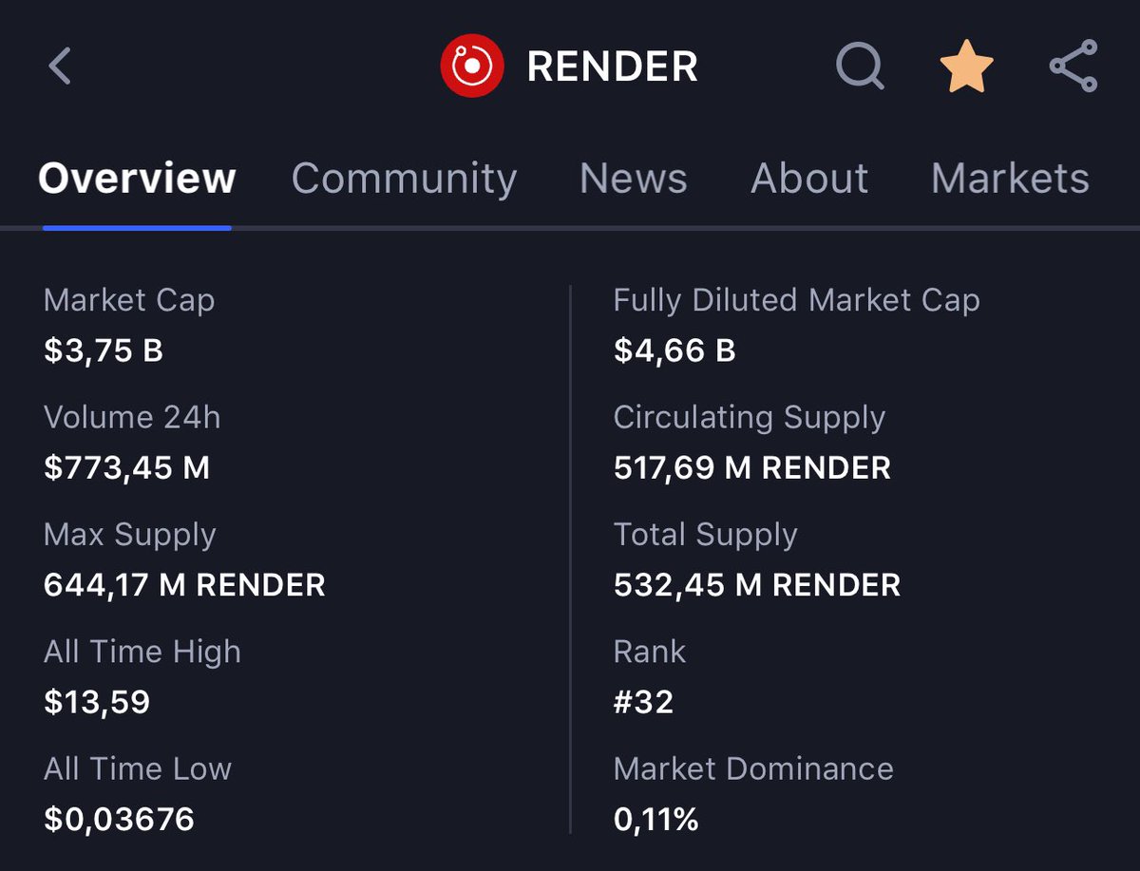Open search with the magnifier icon
Viewport: 1140px width, 871px height.
click(860, 67)
